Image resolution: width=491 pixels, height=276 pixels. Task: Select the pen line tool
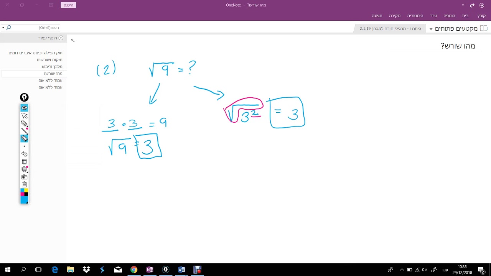pyautogui.click(x=24, y=131)
